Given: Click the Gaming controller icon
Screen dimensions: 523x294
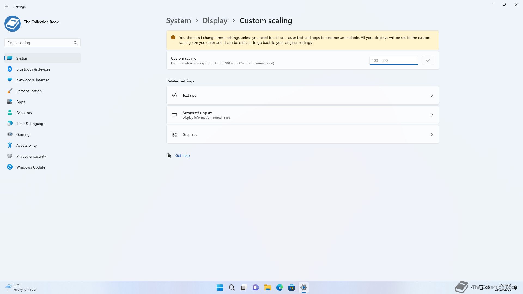Looking at the screenshot, I should (x=10, y=134).
